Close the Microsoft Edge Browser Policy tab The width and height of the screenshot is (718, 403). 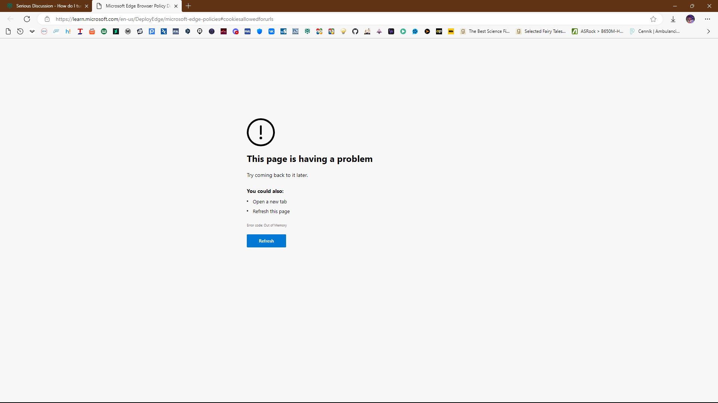click(x=176, y=6)
